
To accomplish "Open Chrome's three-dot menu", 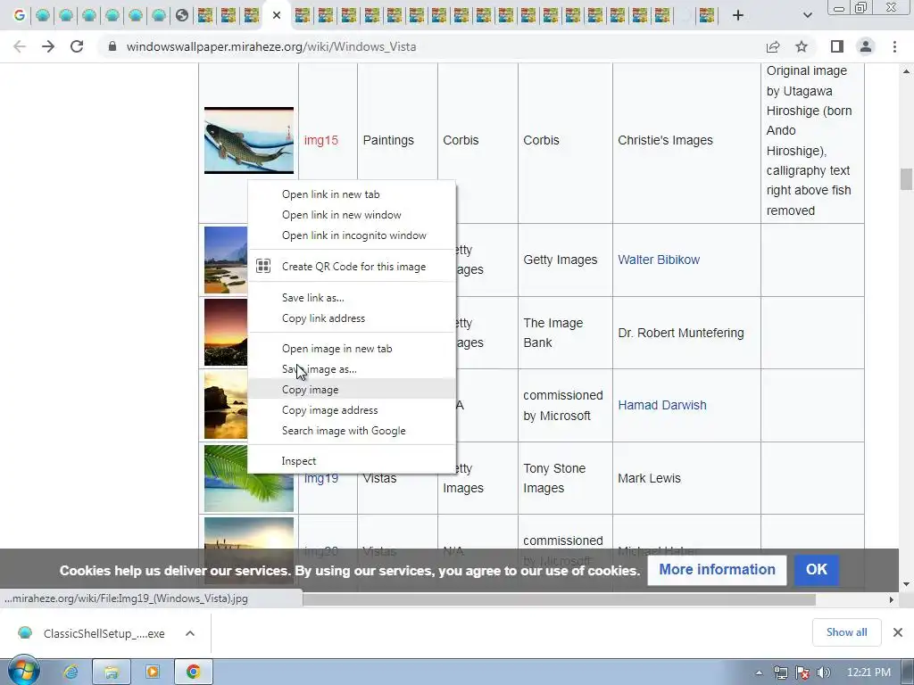I will coord(894,46).
